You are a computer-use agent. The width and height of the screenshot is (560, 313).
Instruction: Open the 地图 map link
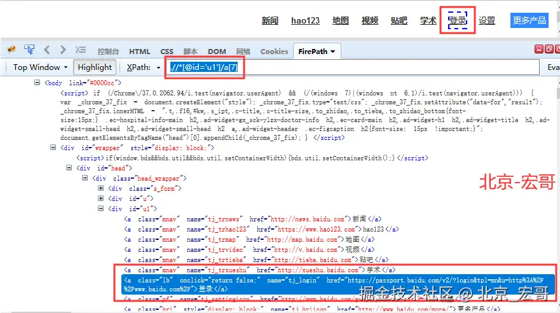tap(340, 21)
